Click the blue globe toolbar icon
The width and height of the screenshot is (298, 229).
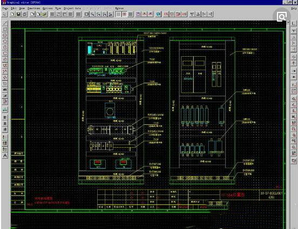158,14
